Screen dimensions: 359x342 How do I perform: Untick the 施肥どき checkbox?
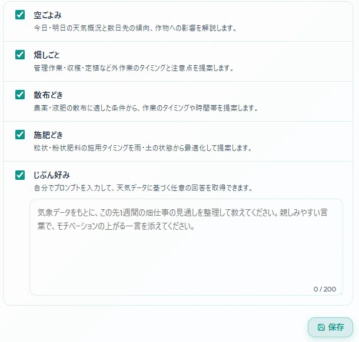pyautogui.click(x=20, y=135)
